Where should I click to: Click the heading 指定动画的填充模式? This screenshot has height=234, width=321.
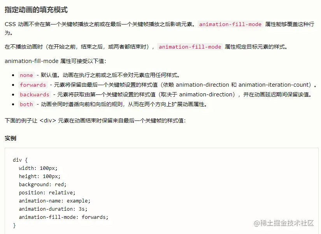tap(36, 10)
